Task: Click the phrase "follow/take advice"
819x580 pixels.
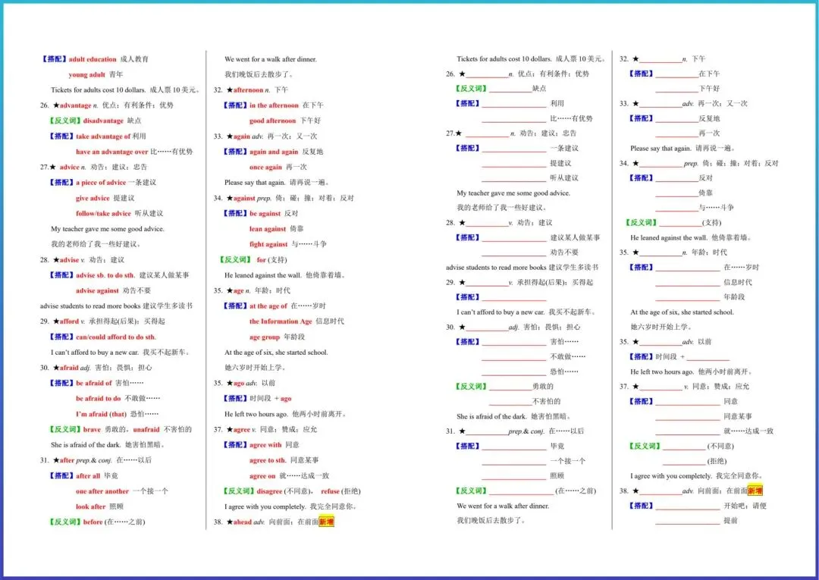Action: pos(103,214)
